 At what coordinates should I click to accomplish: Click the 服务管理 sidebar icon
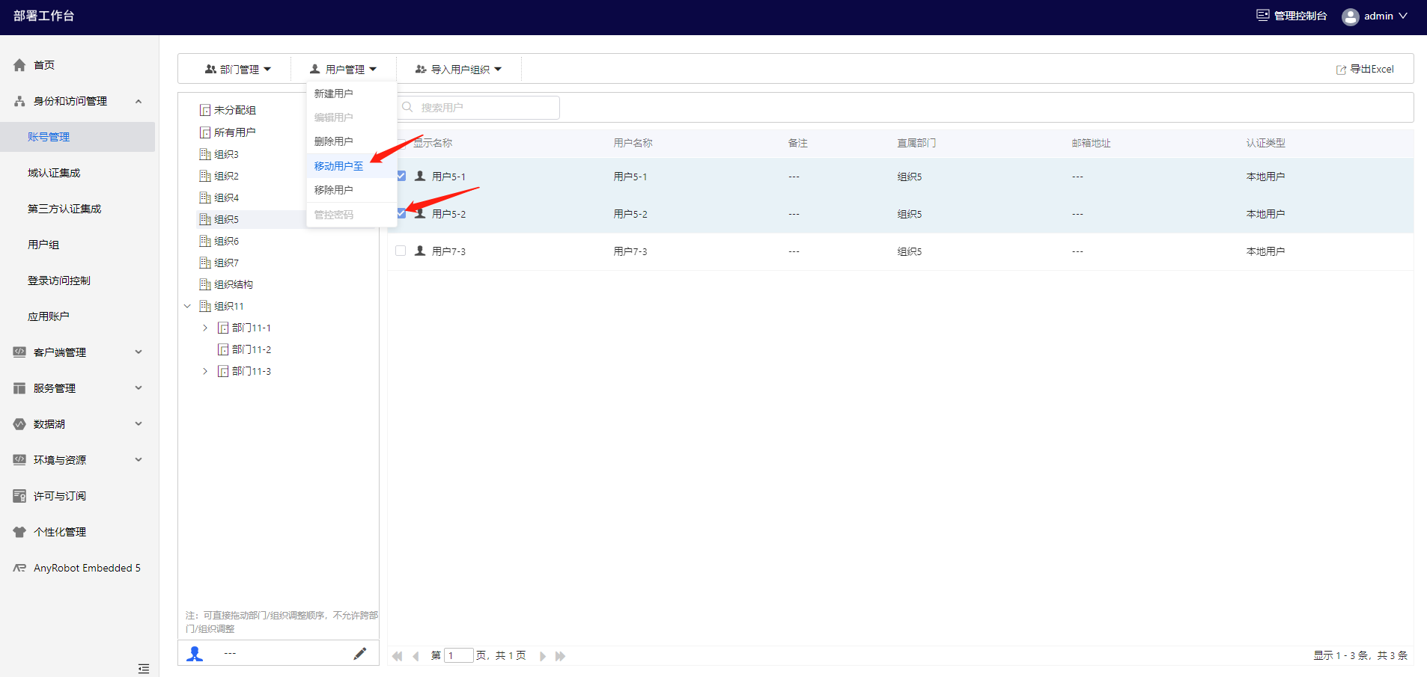(19, 388)
